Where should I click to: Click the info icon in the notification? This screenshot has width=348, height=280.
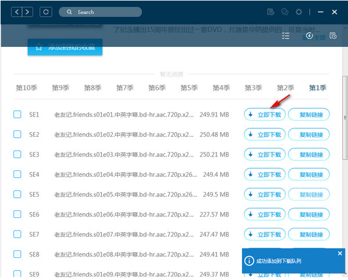pyautogui.click(x=249, y=261)
